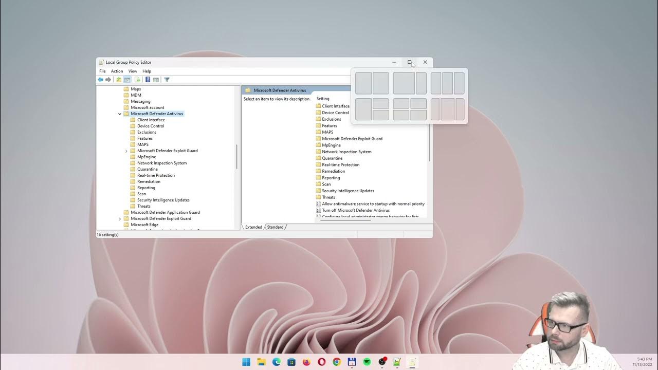Image resolution: width=658 pixels, height=370 pixels.
Task: Select Microsoft account in the tree
Action: pyautogui.click(x=148, y=107)
